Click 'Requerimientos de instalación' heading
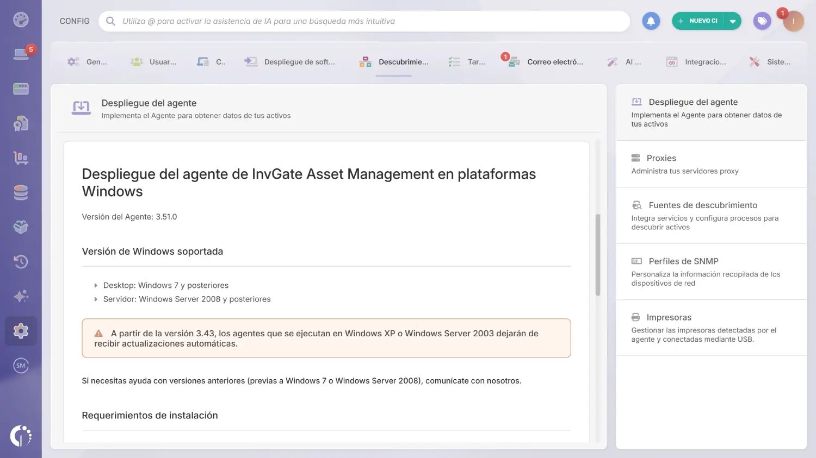This screenshot has height=458, width=816. 150,416
